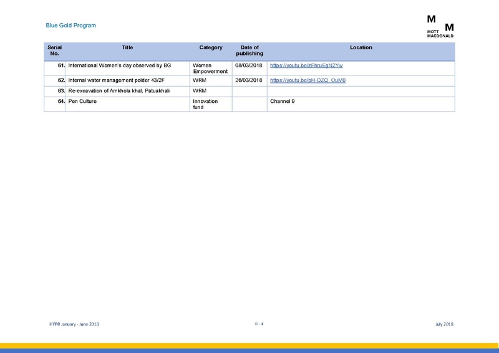Open the pH-DZQ_OuM0 YouTube link
Screen dimensions: 499x353
(x=308, y=80)
